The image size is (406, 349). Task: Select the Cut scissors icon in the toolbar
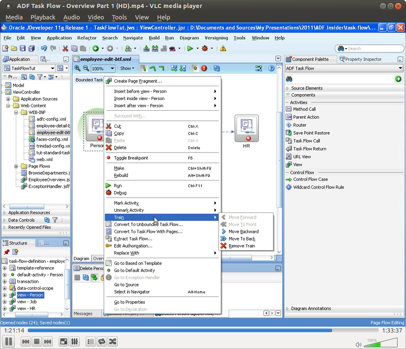click(x=65, y=48)
